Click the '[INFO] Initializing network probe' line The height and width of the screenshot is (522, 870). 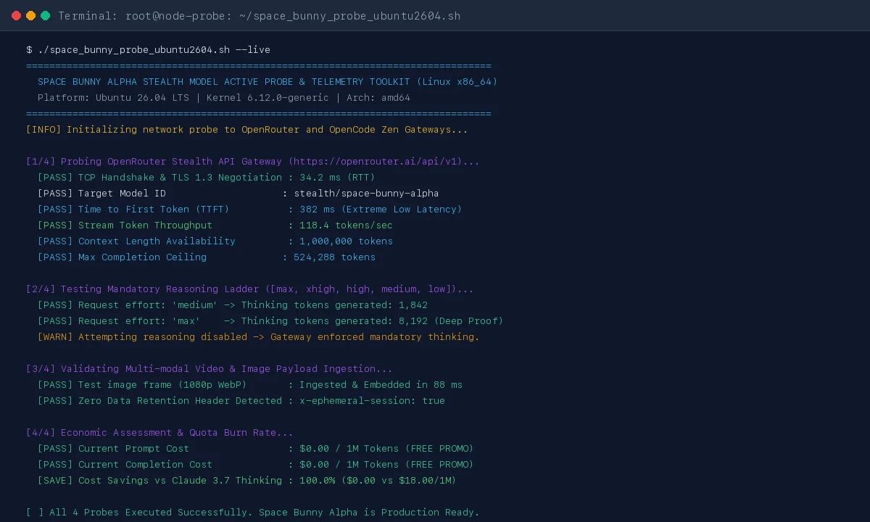[x=247, y=130]
